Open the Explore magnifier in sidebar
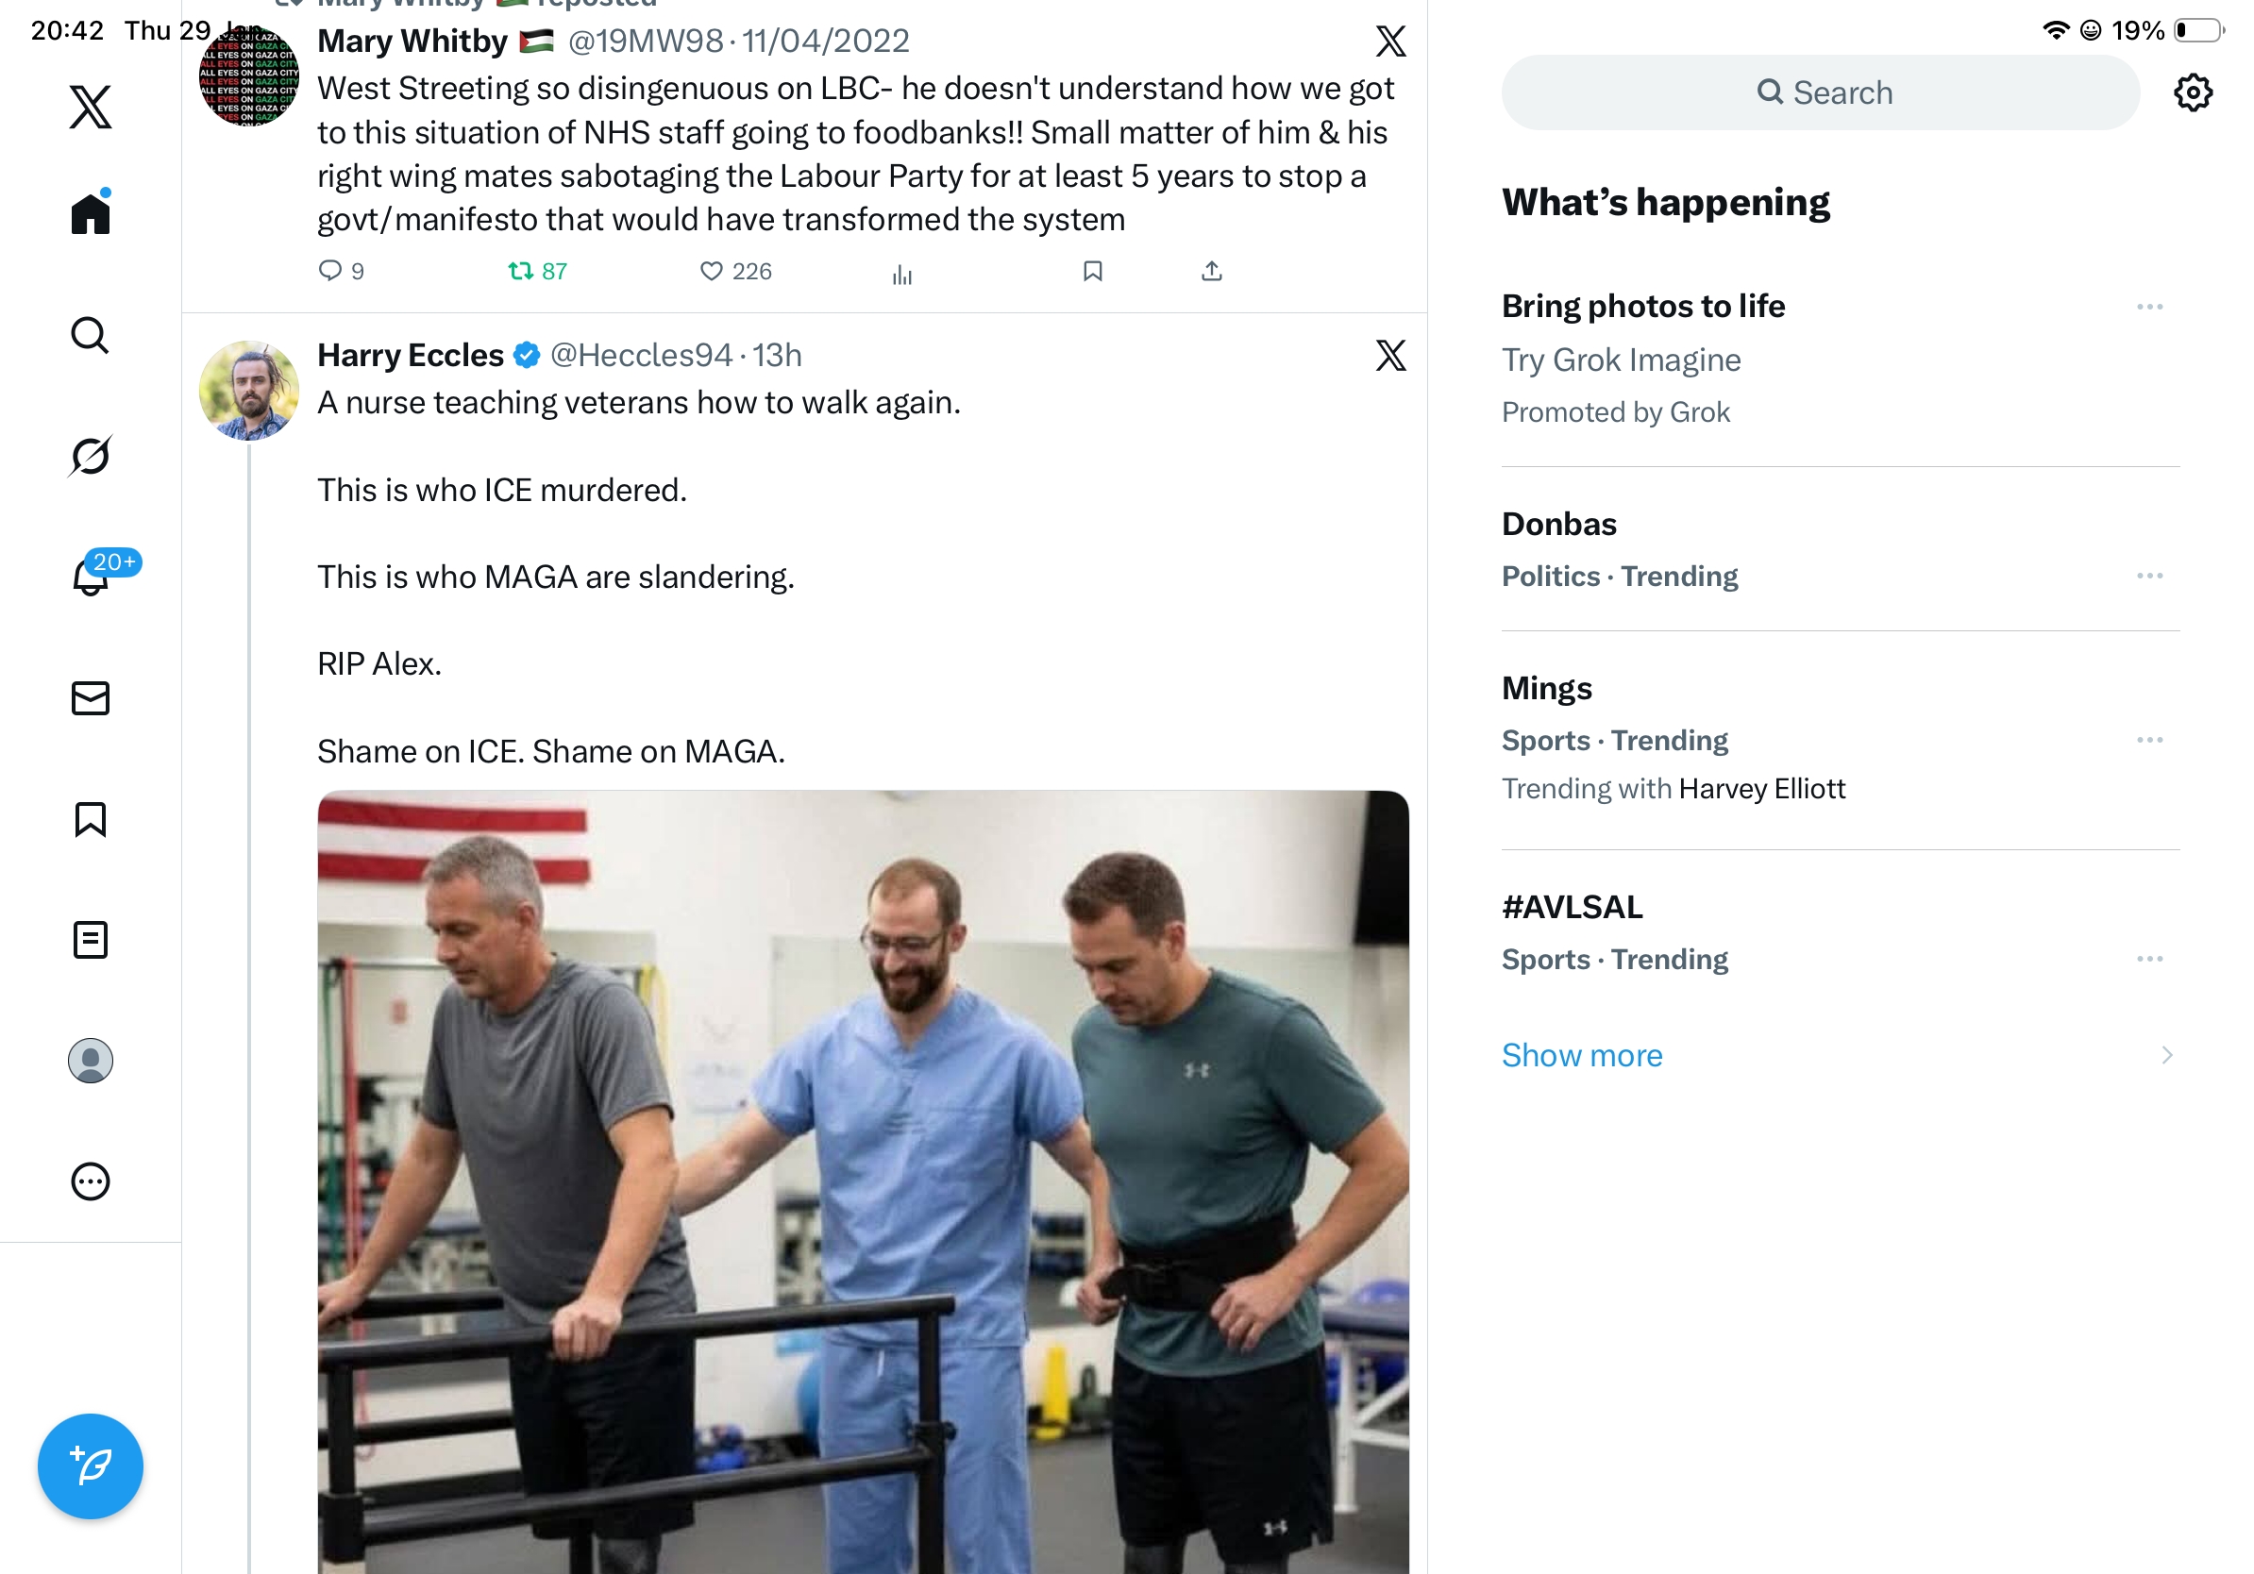 click(x=91, y=336)
